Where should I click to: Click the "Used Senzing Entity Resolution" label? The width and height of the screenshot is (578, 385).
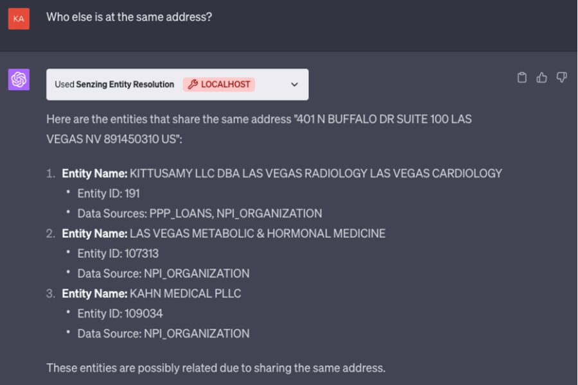[114, 84]
